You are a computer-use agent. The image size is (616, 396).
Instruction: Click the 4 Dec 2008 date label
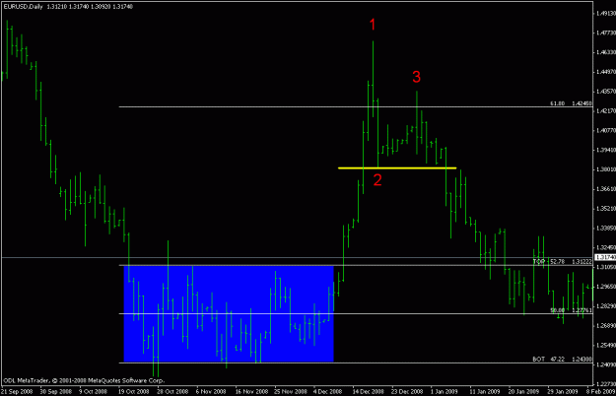[327, 391]
